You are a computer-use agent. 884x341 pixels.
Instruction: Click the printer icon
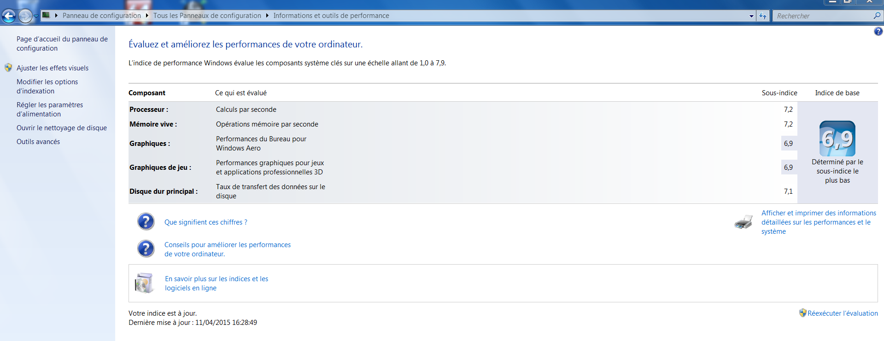coord(743,222)
